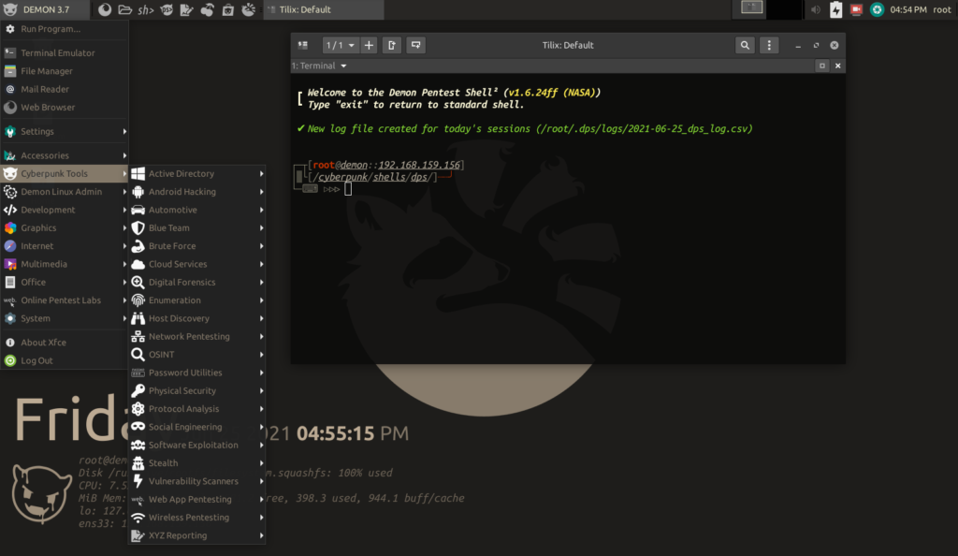Click the screen recorder tray icon
The width and height of the screenshot is (958, 556).
coord(855,9)
